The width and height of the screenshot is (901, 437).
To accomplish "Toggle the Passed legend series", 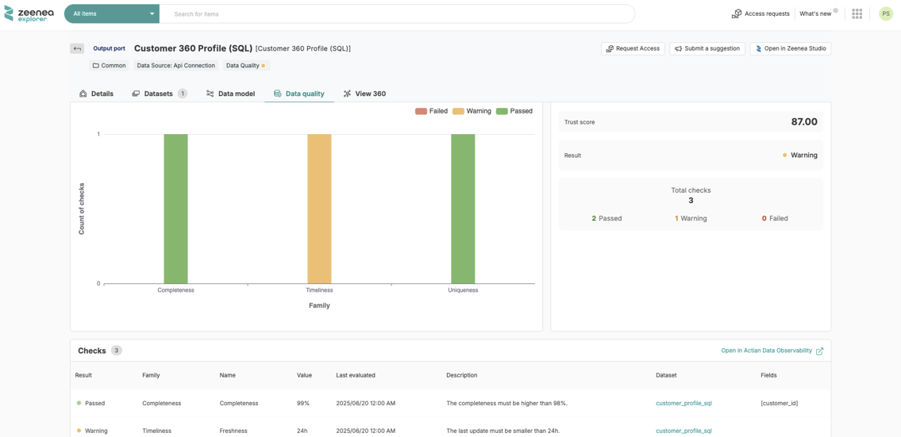I will coord(514,111).
